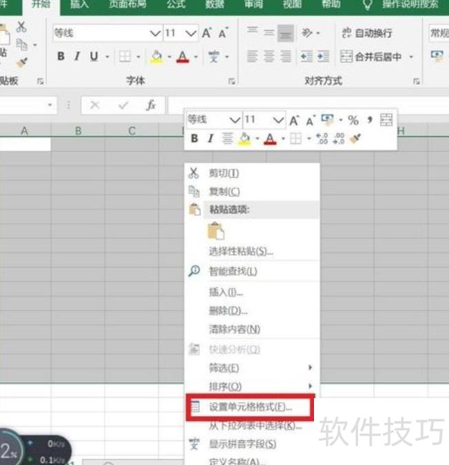Select Middle Align in ribbon alignment group
Viewport: 449px width, 465px height.
[x=269, y=32]
